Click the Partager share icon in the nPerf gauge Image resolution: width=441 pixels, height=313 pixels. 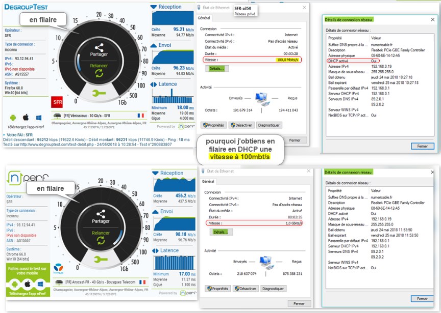101,214
